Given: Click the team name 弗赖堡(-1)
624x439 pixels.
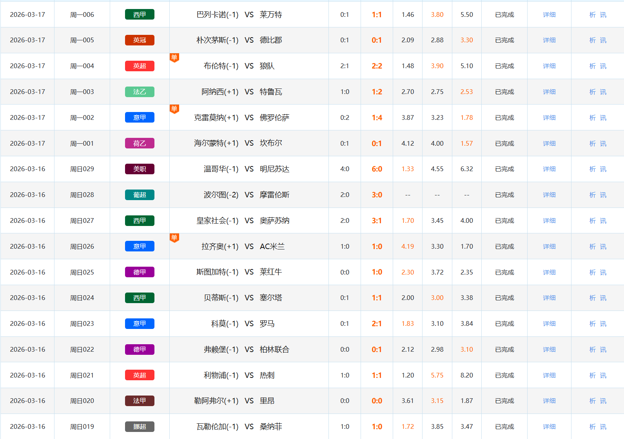Looking at the screenshot, I should click(x=221, y=349).
